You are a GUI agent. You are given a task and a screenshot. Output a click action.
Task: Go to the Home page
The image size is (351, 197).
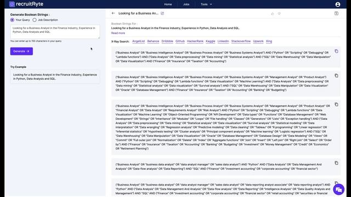click(168, 4)
